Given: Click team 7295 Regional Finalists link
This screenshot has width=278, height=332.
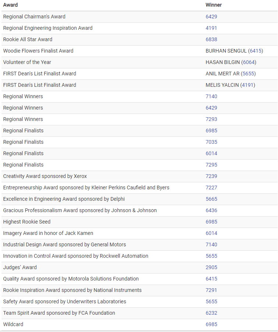Looking at the screenshot, I should 211,165.
